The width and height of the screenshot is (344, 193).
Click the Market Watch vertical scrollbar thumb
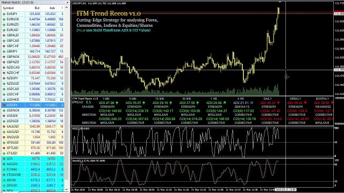67,118
